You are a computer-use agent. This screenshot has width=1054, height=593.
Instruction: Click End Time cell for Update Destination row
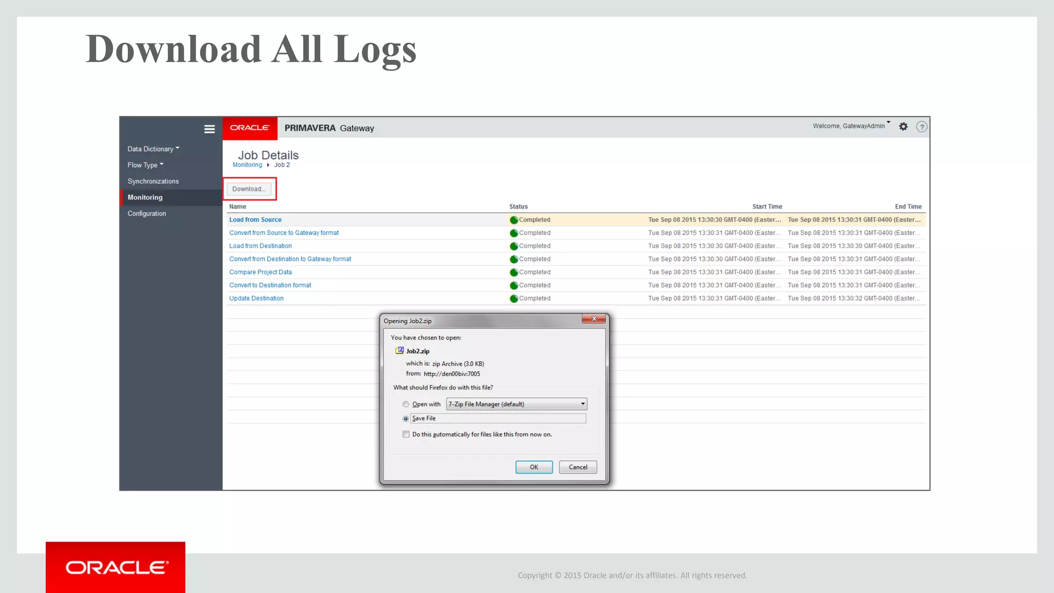(854, 299)
